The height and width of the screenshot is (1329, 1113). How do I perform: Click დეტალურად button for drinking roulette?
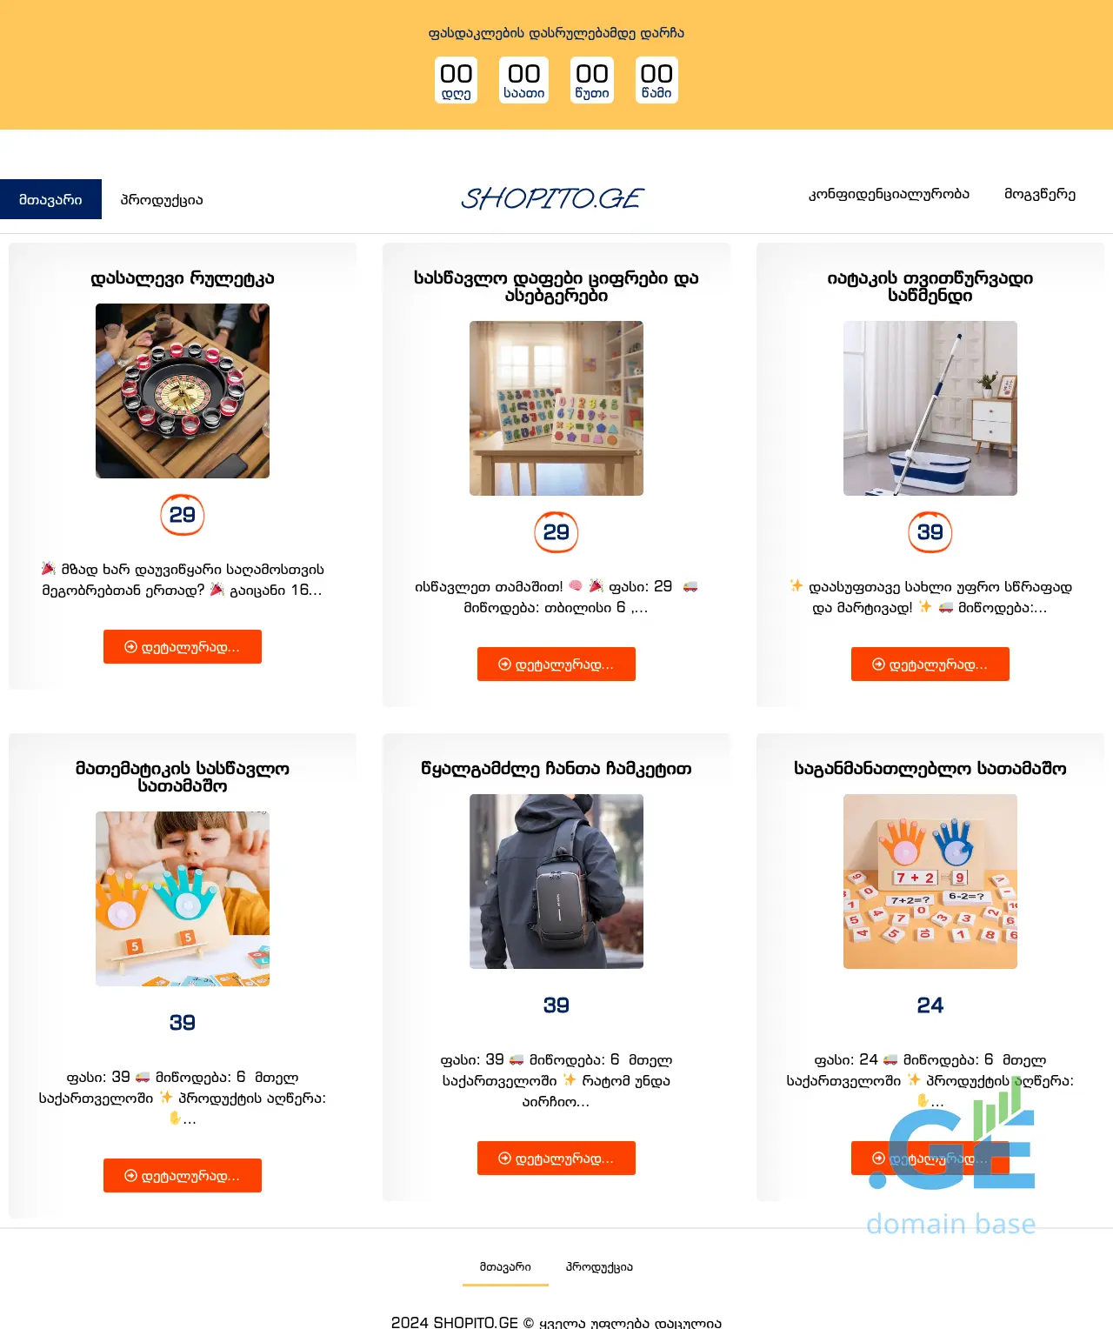pyautogui.click(x=183, y=646)
